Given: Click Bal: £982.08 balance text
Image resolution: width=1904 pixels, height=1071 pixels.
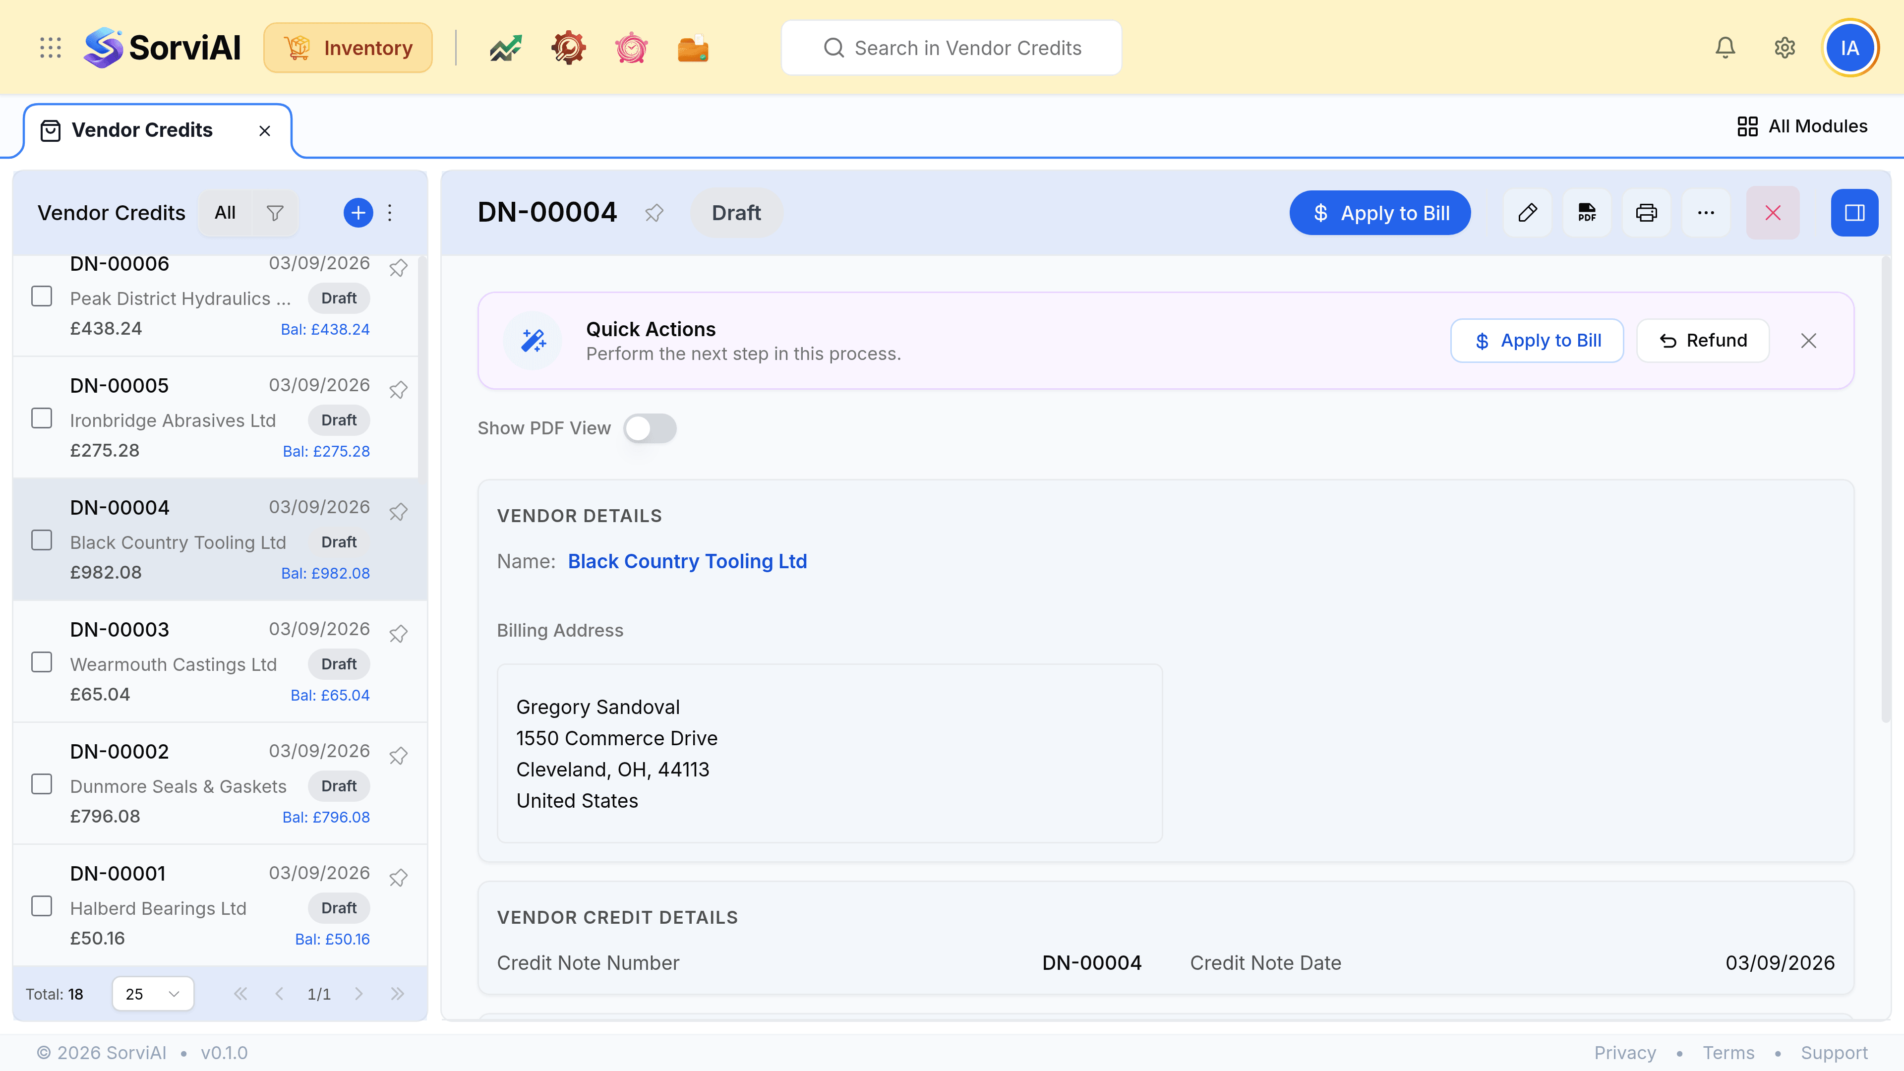Looking at the screenshot, I should point(325,574).
